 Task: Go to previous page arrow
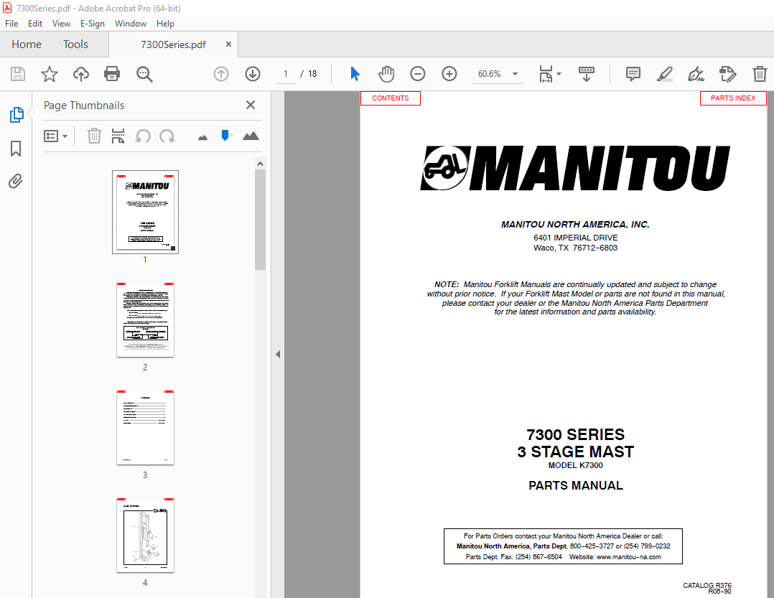point(221,74)
